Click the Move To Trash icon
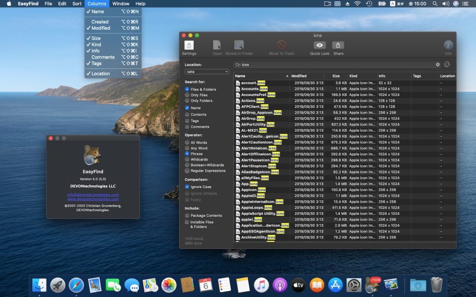Viewport: 476px width, 297px height. click(x=281, y=45)
